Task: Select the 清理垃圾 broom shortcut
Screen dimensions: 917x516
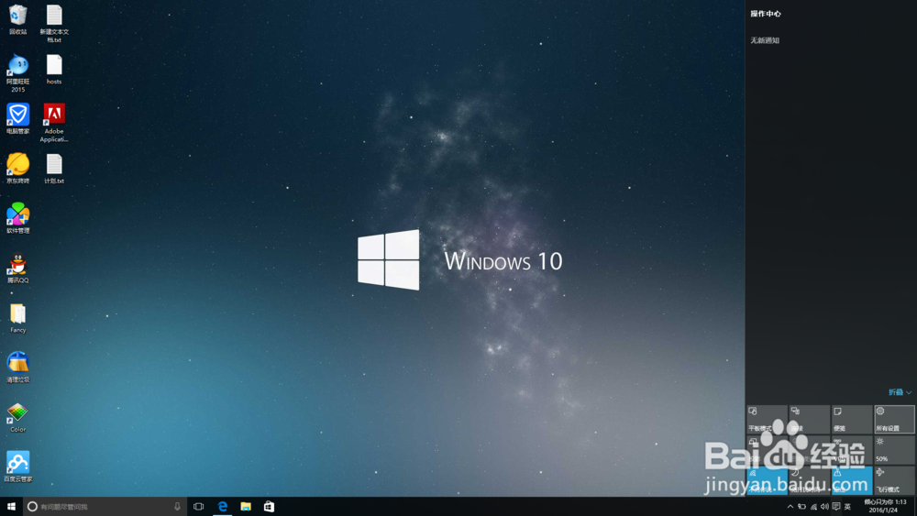Action: pos(18,368)
